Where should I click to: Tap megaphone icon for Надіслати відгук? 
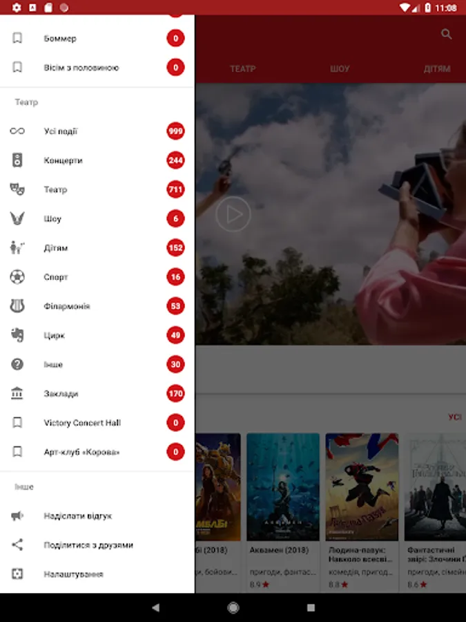point(17,516)
